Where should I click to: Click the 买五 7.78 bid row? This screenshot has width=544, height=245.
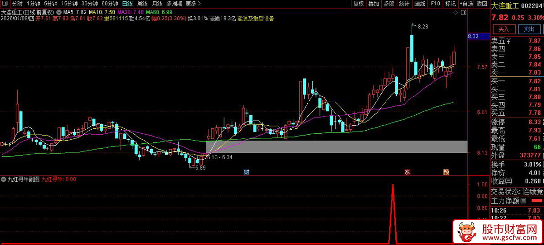(517, 113)
